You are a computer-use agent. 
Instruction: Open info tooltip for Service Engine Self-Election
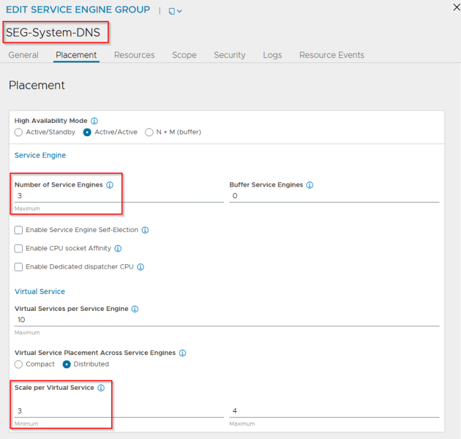pyautogui.click(x=145, y=230)
